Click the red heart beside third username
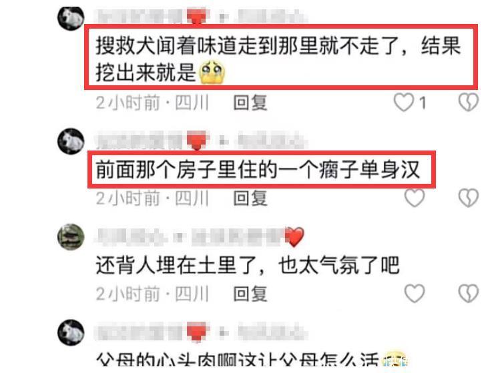Image resolution: width=490 pixels, height=373 pixels. 294,236
